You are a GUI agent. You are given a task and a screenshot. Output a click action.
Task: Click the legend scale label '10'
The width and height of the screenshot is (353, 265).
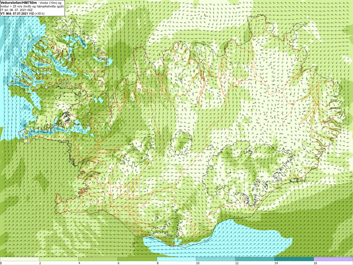[x=197, y=263]
